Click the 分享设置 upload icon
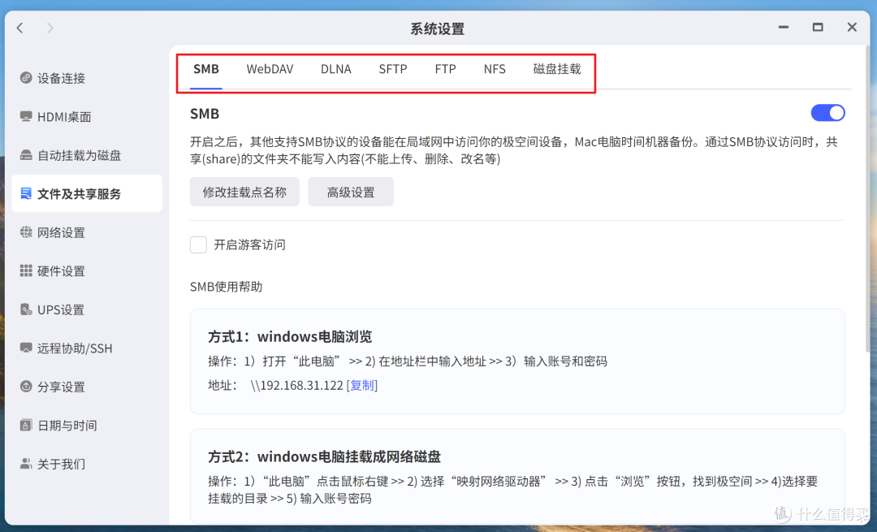This screenshot has height=532, width=877. [26, 387]
